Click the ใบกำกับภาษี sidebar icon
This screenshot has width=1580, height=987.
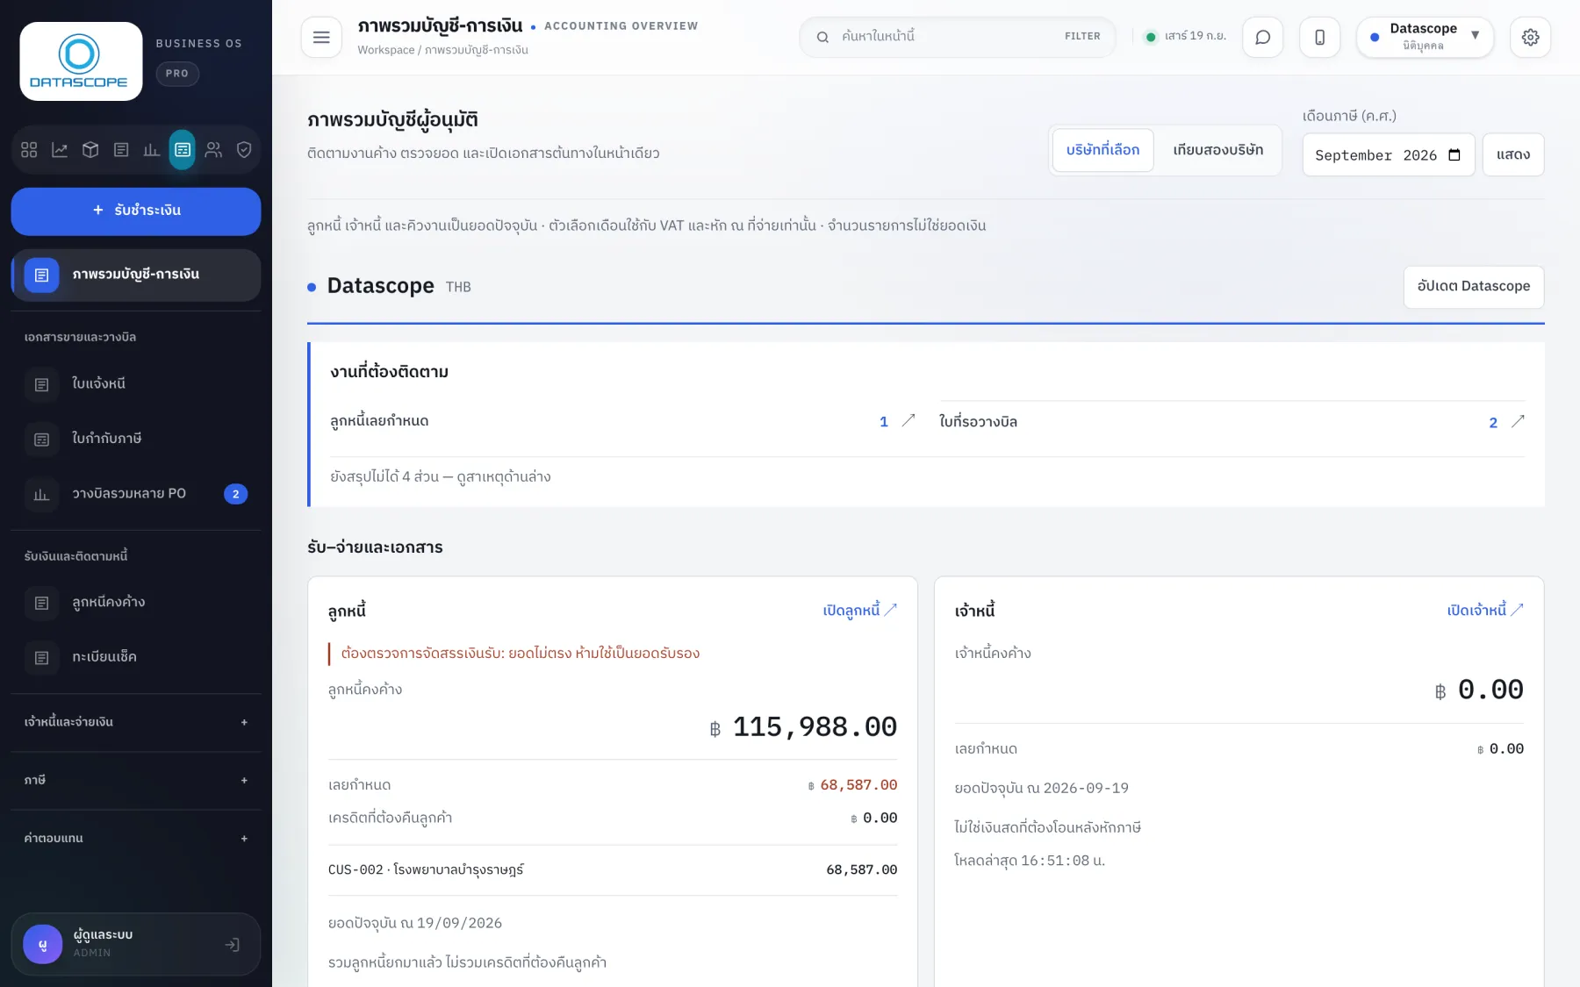point(41,440)
